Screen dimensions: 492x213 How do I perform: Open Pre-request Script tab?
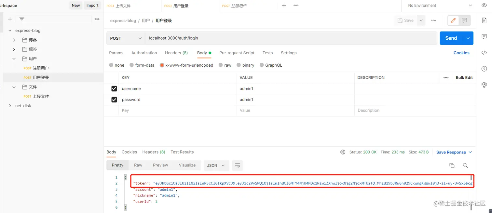click(x=237, y=53)
